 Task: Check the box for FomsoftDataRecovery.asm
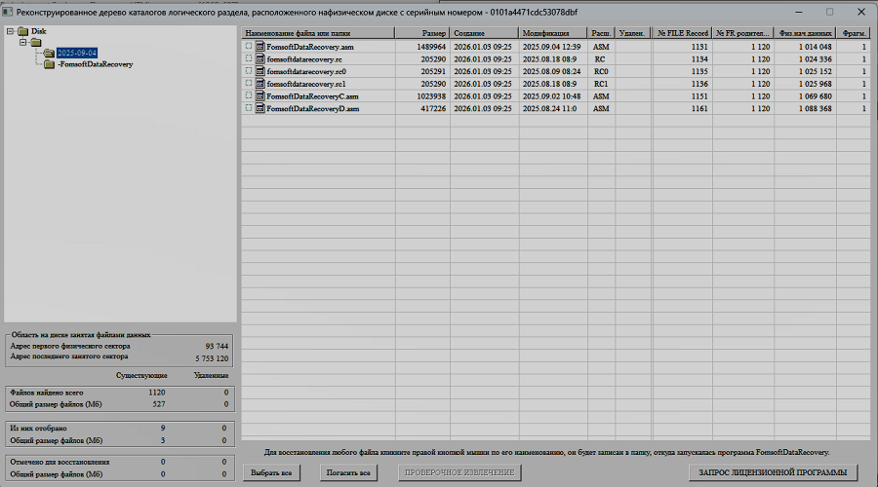click(x=249, y=46)
